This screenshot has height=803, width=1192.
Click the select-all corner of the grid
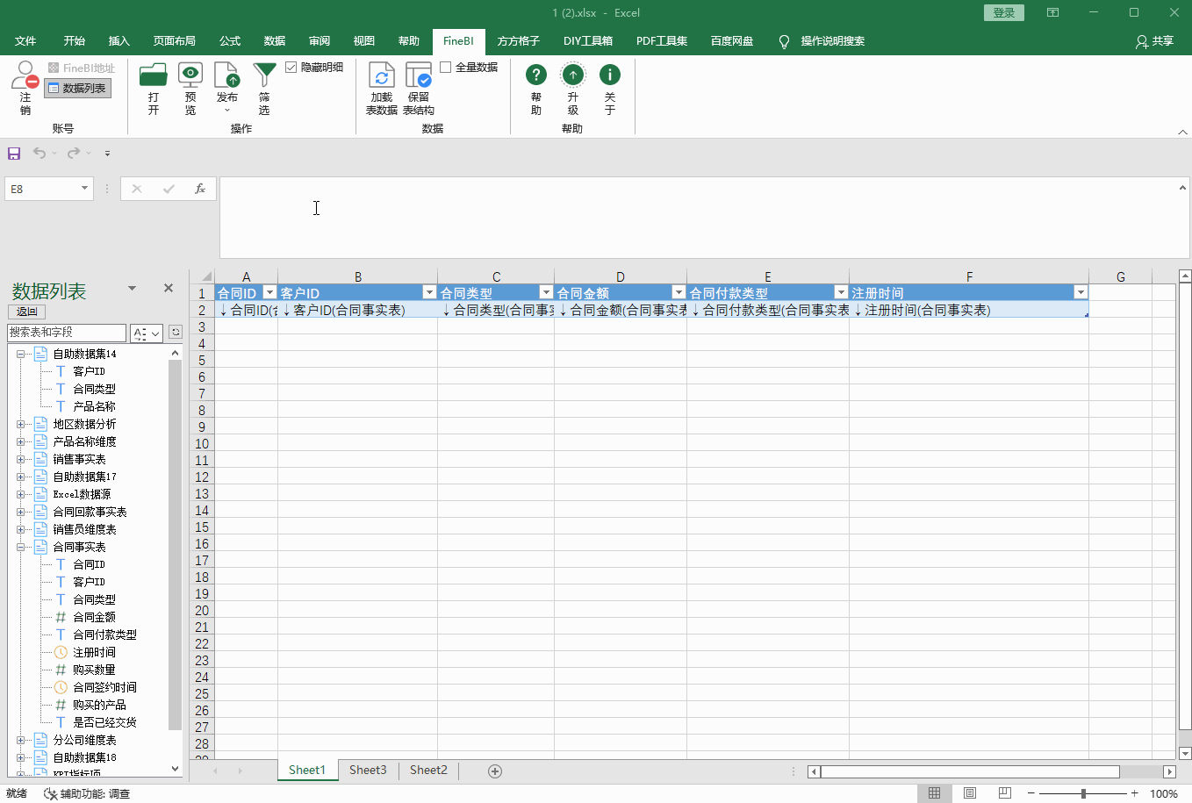pyautogui.click(x=203, y=276)
